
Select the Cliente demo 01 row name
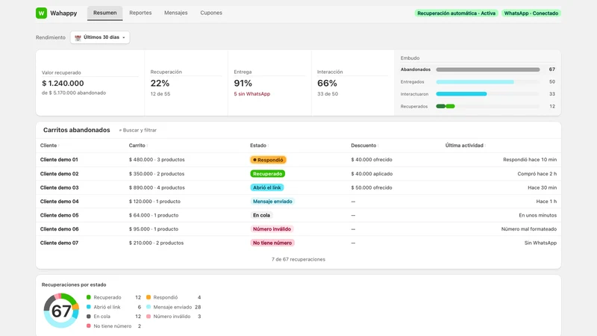(x=59, y=160)
